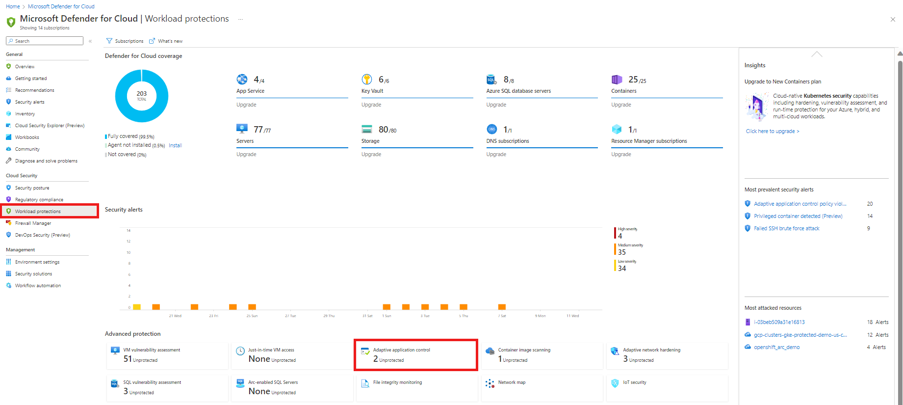Open DevOps Security (Preview)
Image resolution: width=903 pixels, height=405 pixels.
pyautogui.click(x=42, y=235)
